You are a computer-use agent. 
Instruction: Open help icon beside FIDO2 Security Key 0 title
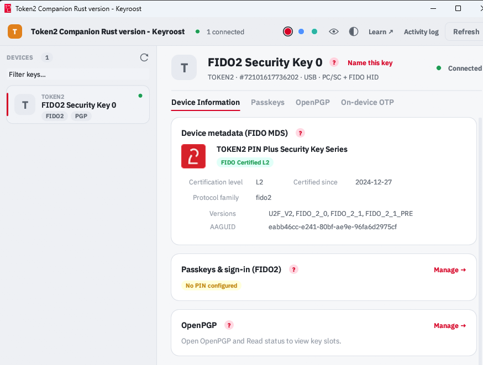click(334, 62)
